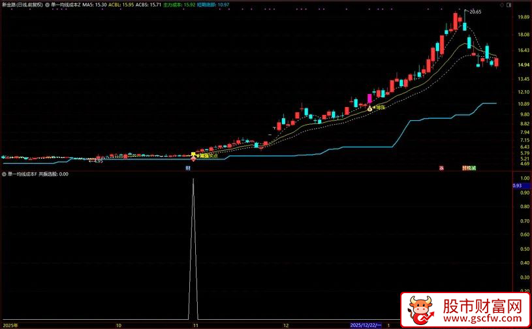Click the 共振选股: 0.00 value

coord(54,174)
